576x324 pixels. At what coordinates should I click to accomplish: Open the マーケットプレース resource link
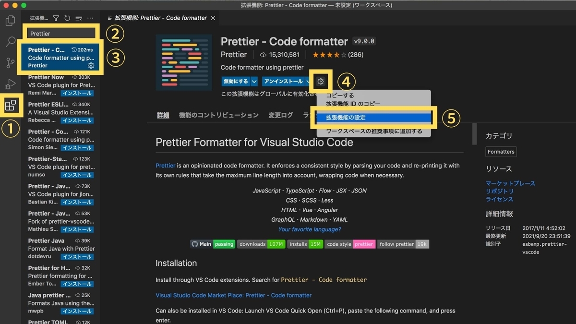point(510,183)
